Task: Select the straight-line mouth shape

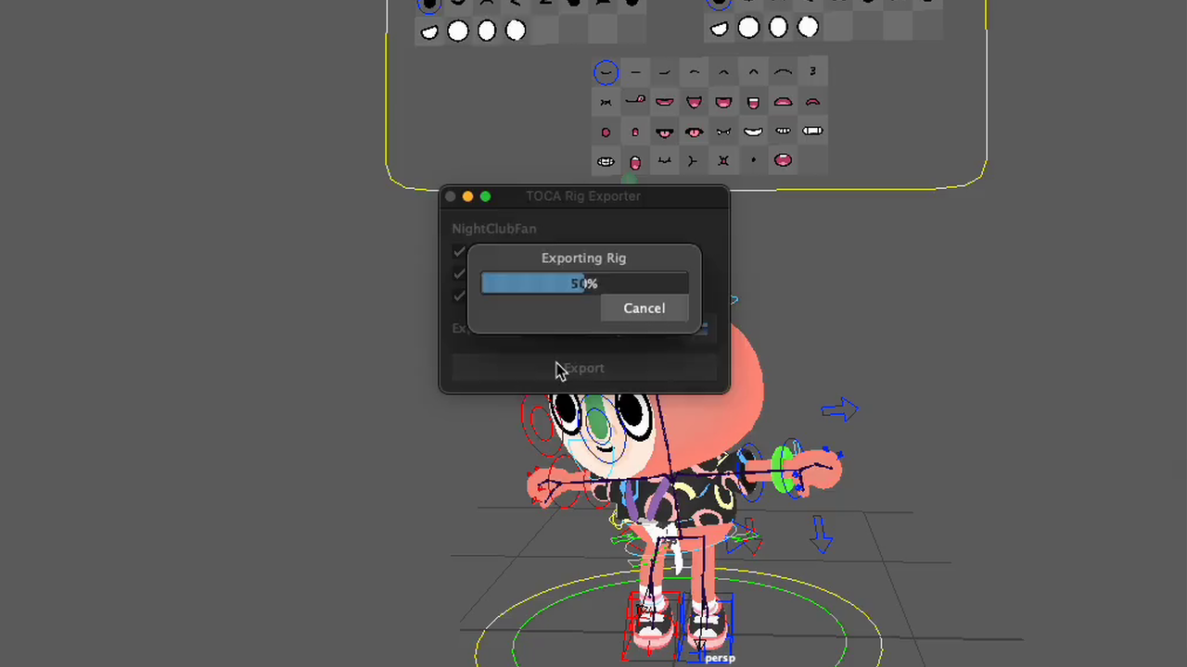Action: pos(635,72)
